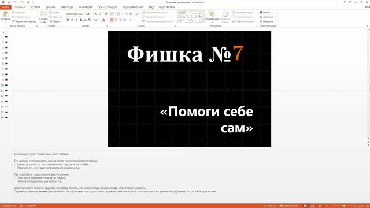
Task: Align text left
Action: [112, 20]
